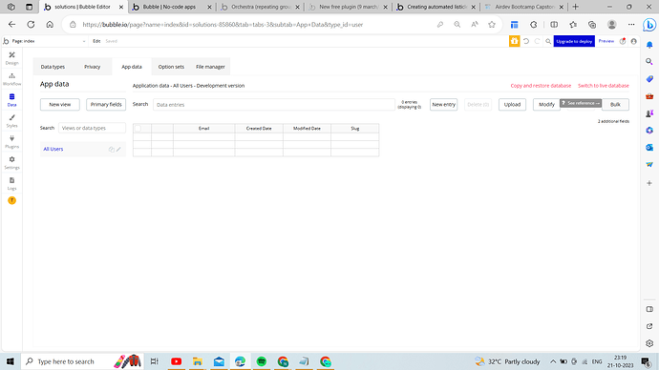659x370 pixels.
Task: Switch to the Option sets tab
Action: click(x=171, y=67)
